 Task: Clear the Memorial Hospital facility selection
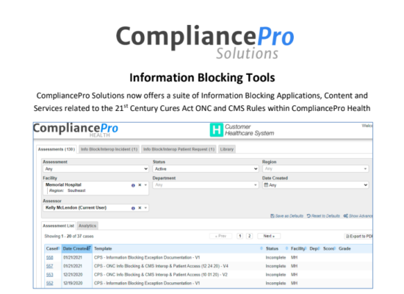[140, 185]
